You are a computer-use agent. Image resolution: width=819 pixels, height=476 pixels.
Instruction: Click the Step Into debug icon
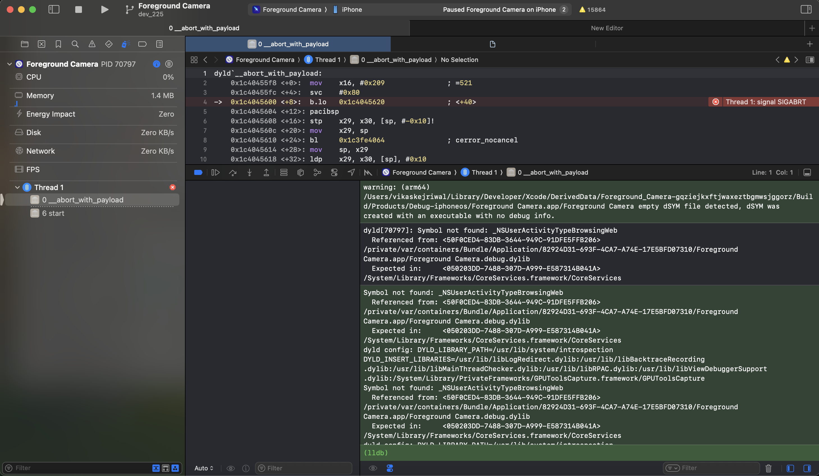pyautogui.click(x=249, y=172)
